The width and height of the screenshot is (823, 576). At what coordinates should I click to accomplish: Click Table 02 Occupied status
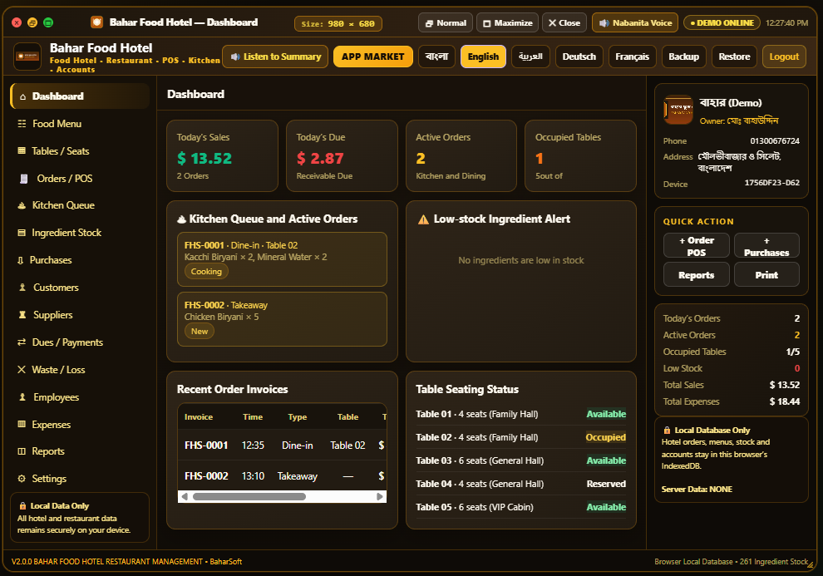[x=606, y=437]
